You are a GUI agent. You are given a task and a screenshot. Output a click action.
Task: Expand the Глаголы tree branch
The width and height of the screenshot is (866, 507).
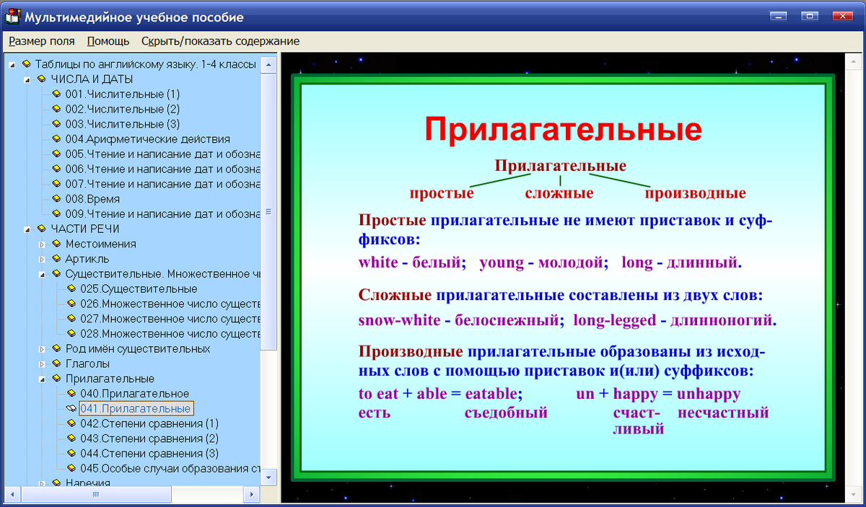(42, 363)
